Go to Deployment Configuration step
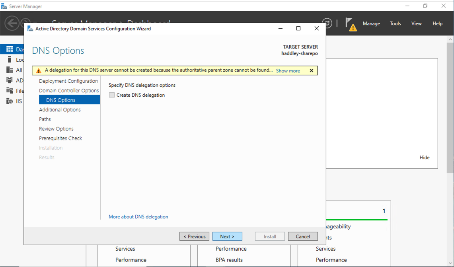 (x=68, y=81)
